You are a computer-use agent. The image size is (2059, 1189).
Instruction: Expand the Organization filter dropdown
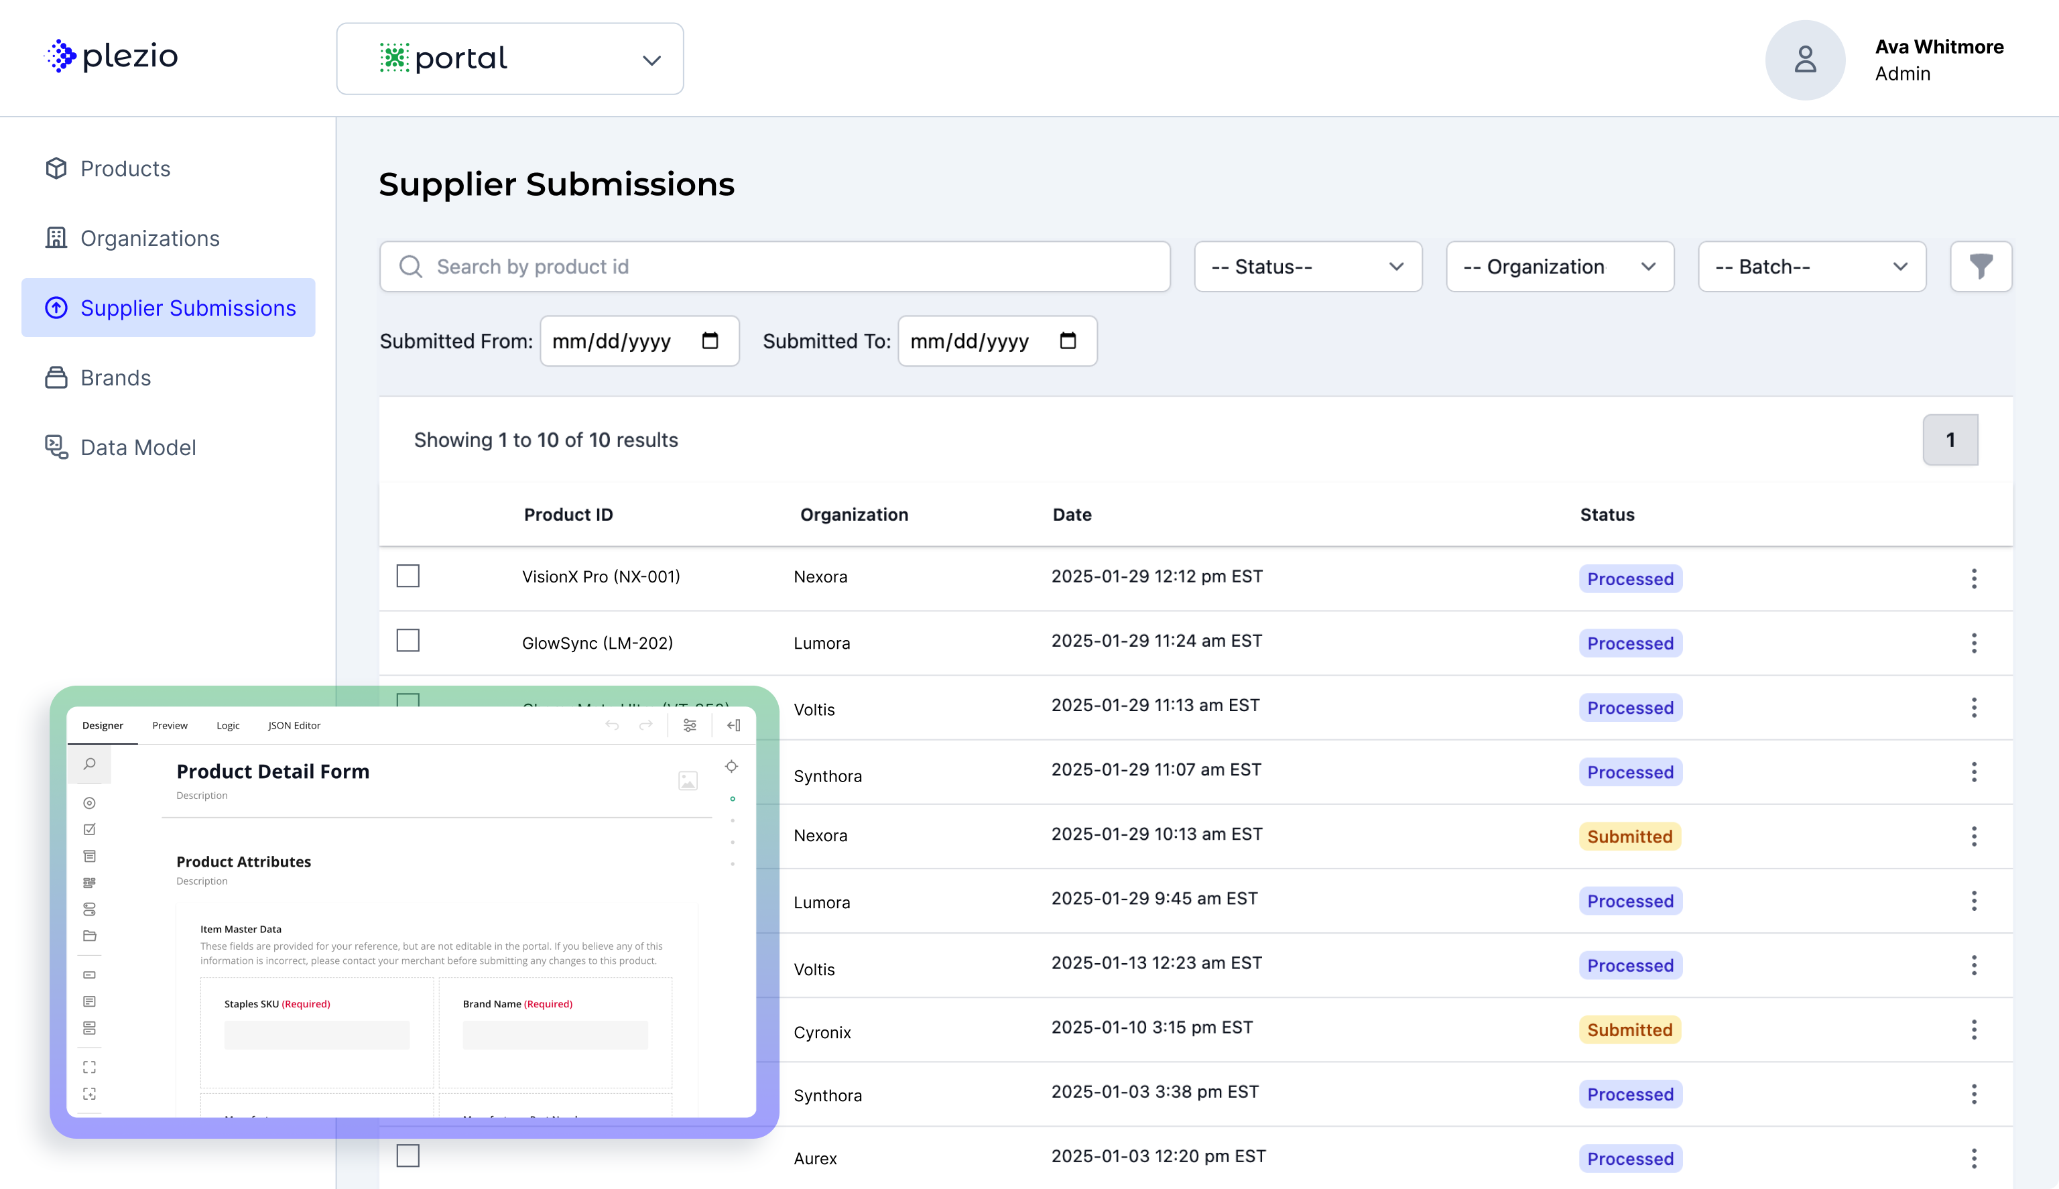[1560, 266]
